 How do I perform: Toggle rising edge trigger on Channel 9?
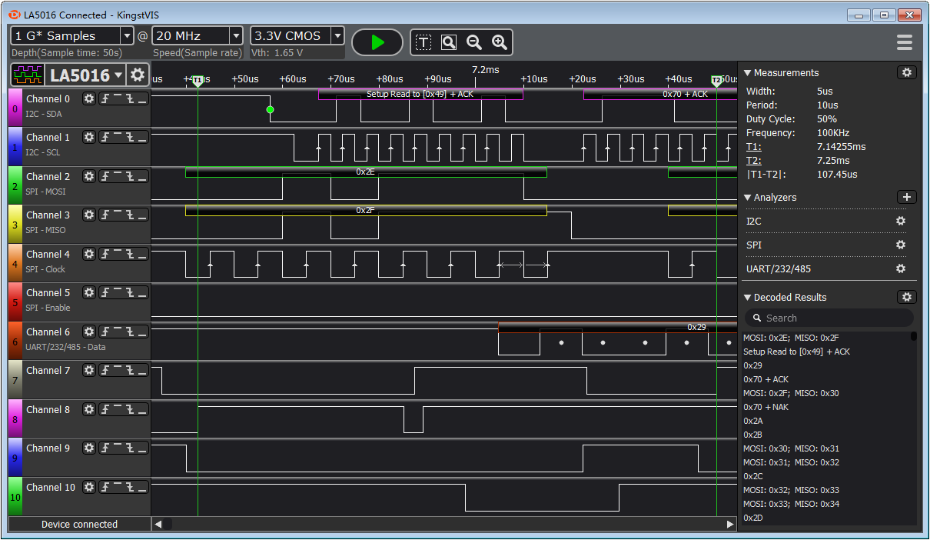point(105,448)
